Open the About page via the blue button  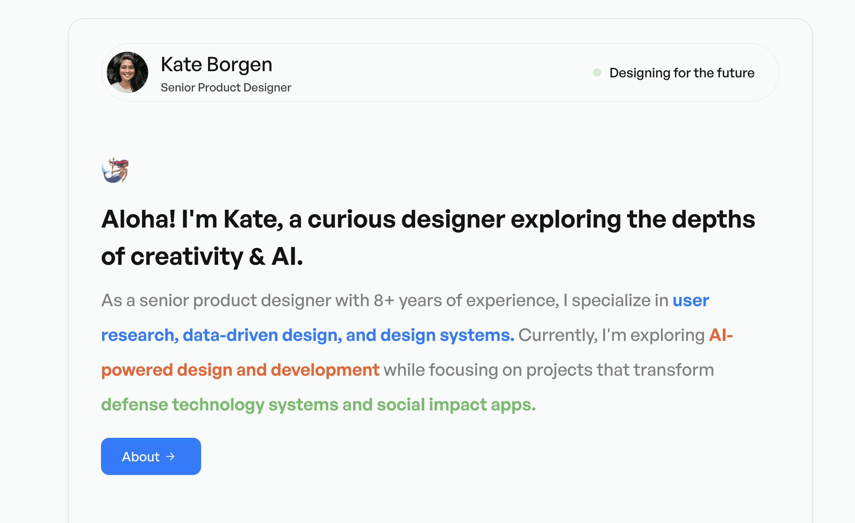pyautogui.click(x=151, y=456)
